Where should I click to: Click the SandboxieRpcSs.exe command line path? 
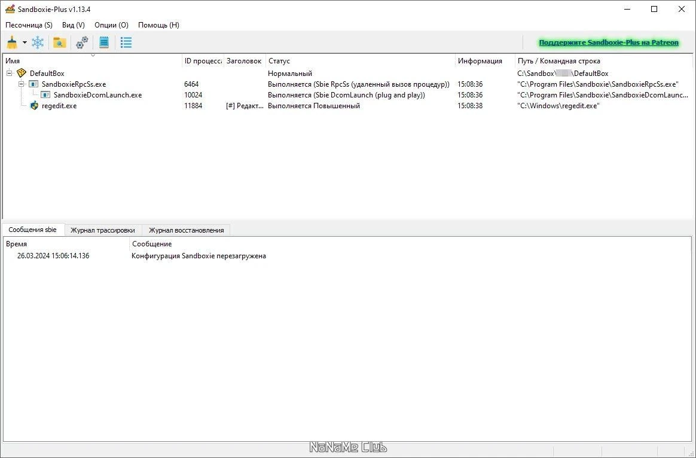598,84
